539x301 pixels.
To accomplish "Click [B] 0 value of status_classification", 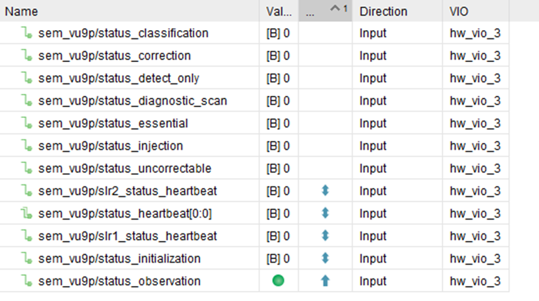I will click(x=278, y=33).
